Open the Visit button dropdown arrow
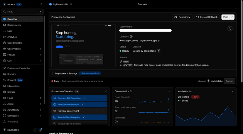This screenshot has height=134, width=243. point(232,17)
